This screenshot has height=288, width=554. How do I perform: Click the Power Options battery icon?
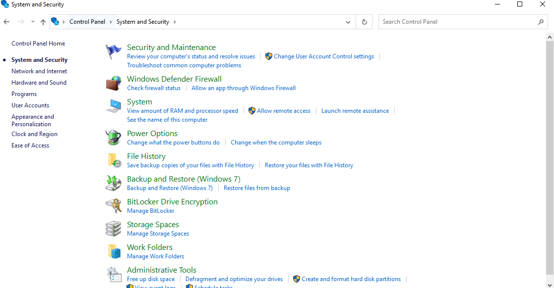coord(114,138)
